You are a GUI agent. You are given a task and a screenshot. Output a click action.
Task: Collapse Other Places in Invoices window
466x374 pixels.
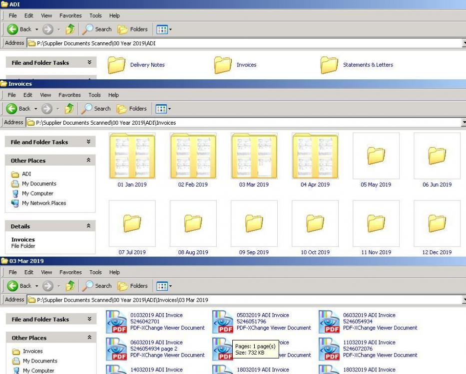coord(88,160)
